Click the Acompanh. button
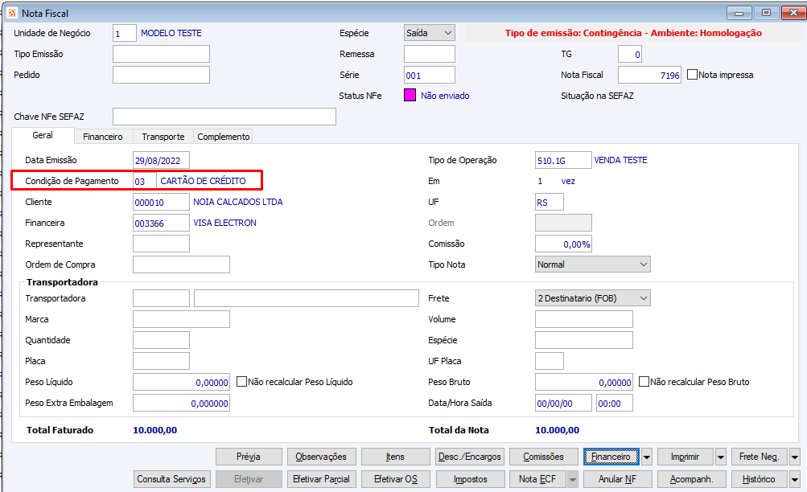This screenshot has width=807, height=492. tap(692, 479)
